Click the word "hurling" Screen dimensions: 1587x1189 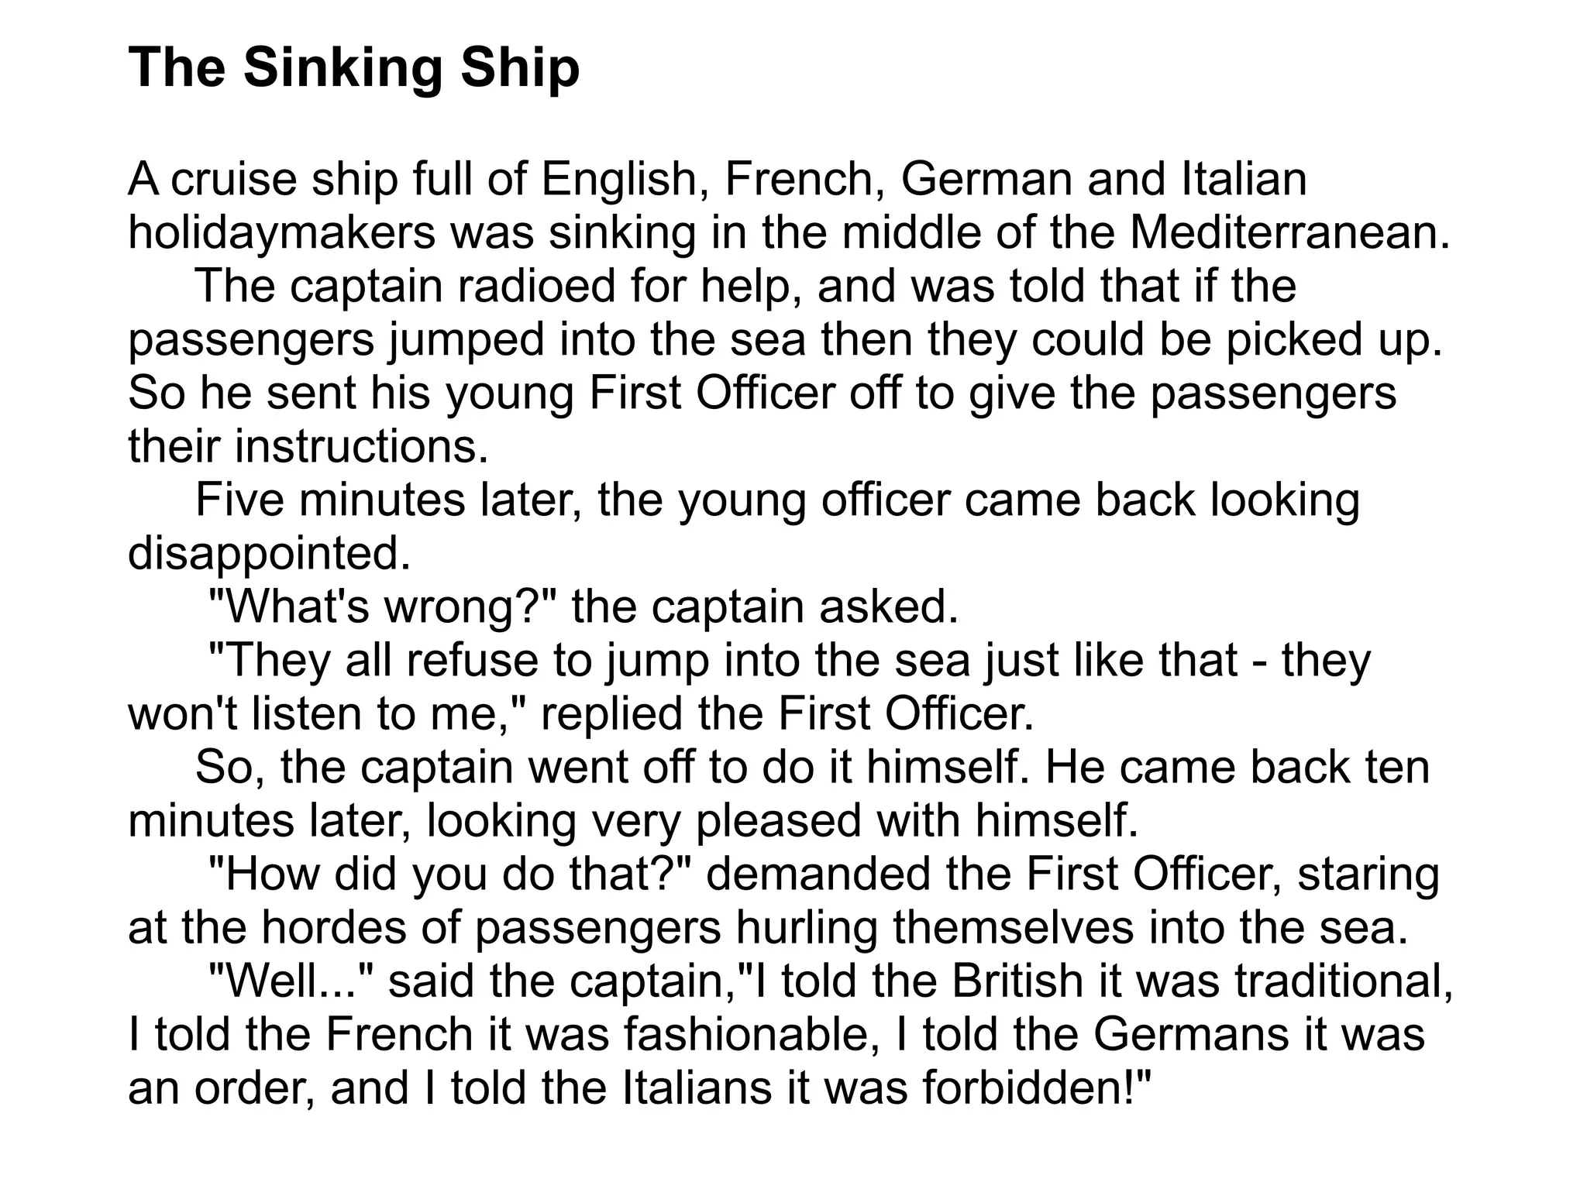[x=806, y=927]
